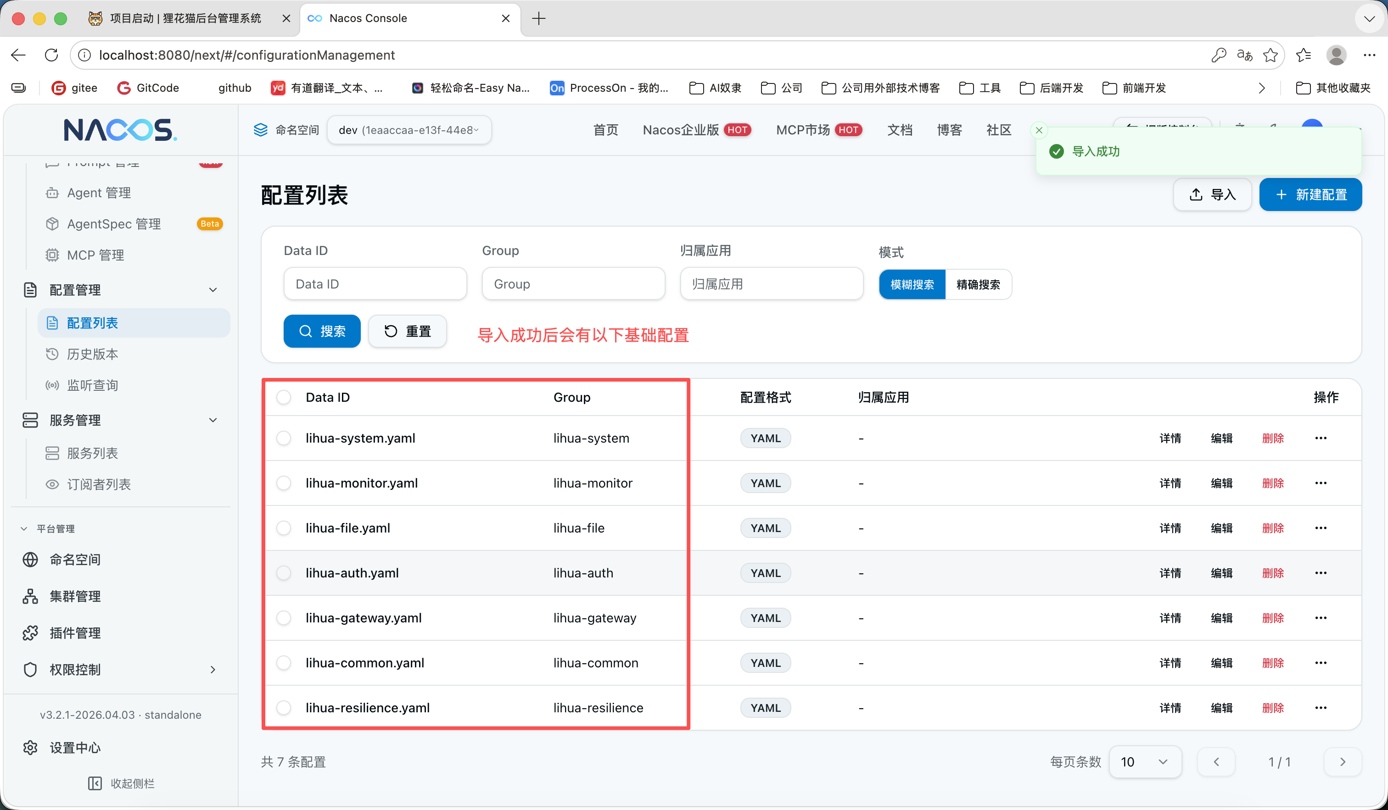Image resolution: width=1388 pixels, height=810 pixels.
Task: Open 插件管理 in the sidebar
Action: pos(121,633)
